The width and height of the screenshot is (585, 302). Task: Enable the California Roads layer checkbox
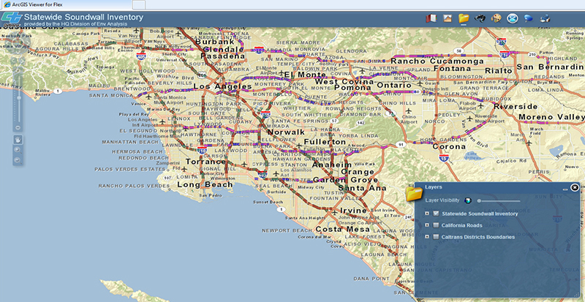[x=435, y=225]
